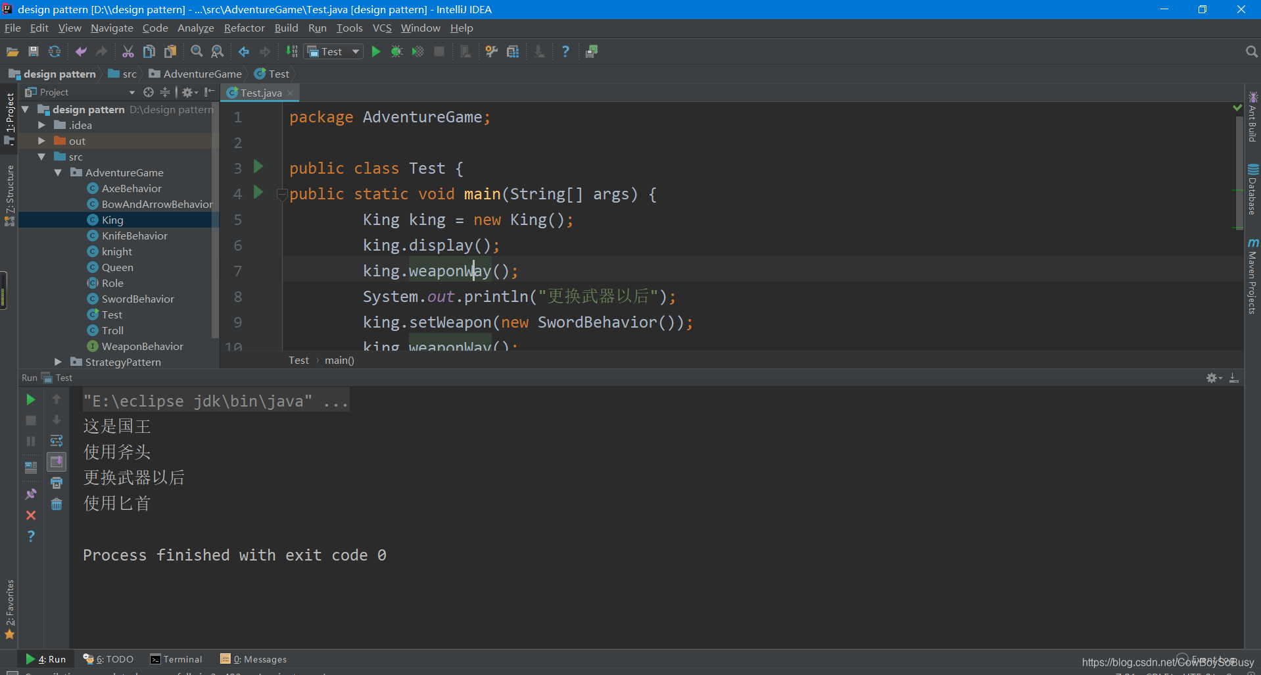The image size is (1261, 675).
Task: Expand the out folder
Action: [x=41, y=141]
